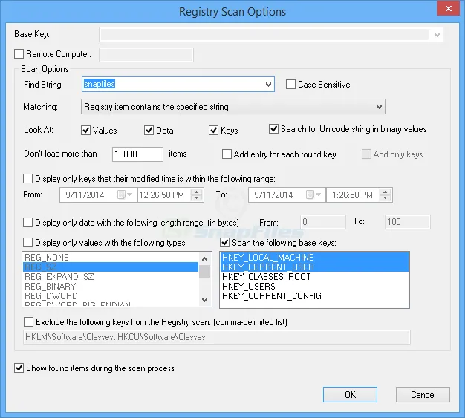
Task: Enable the Remote Computer checkbox
Action: [x=19, y=54]
